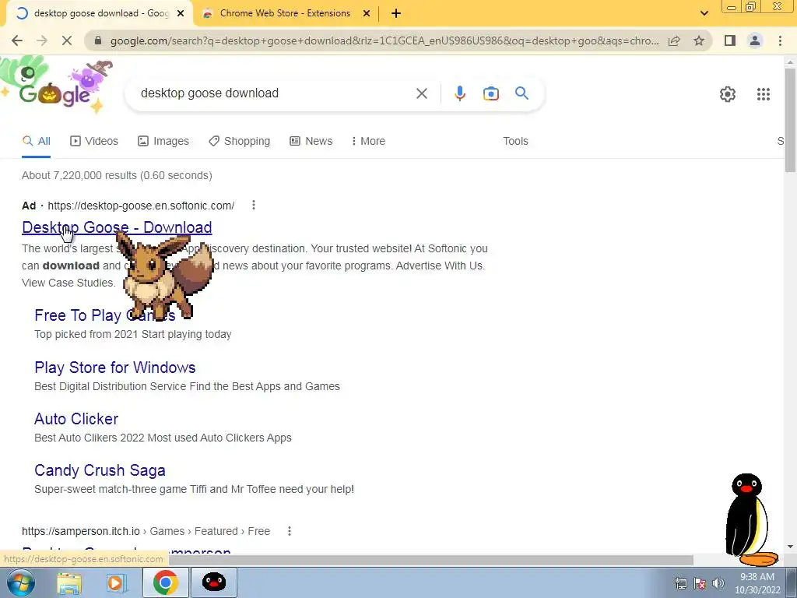Open the Candy Crush Saga link
Screen dimensions: 797x598
pos(100,470)
